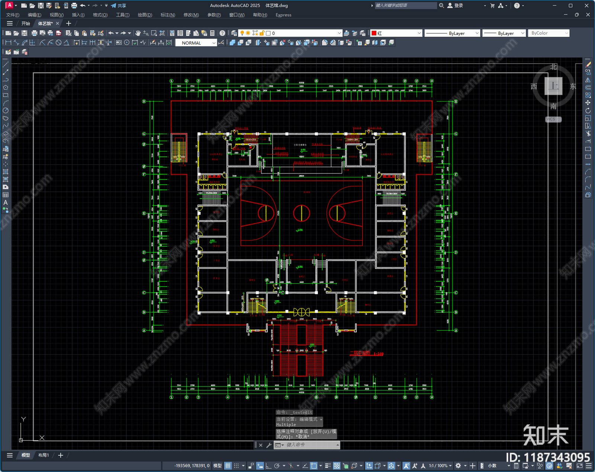Select the multiline Text tool (A) on the left
Screen dimensions: 595x472
6,203
